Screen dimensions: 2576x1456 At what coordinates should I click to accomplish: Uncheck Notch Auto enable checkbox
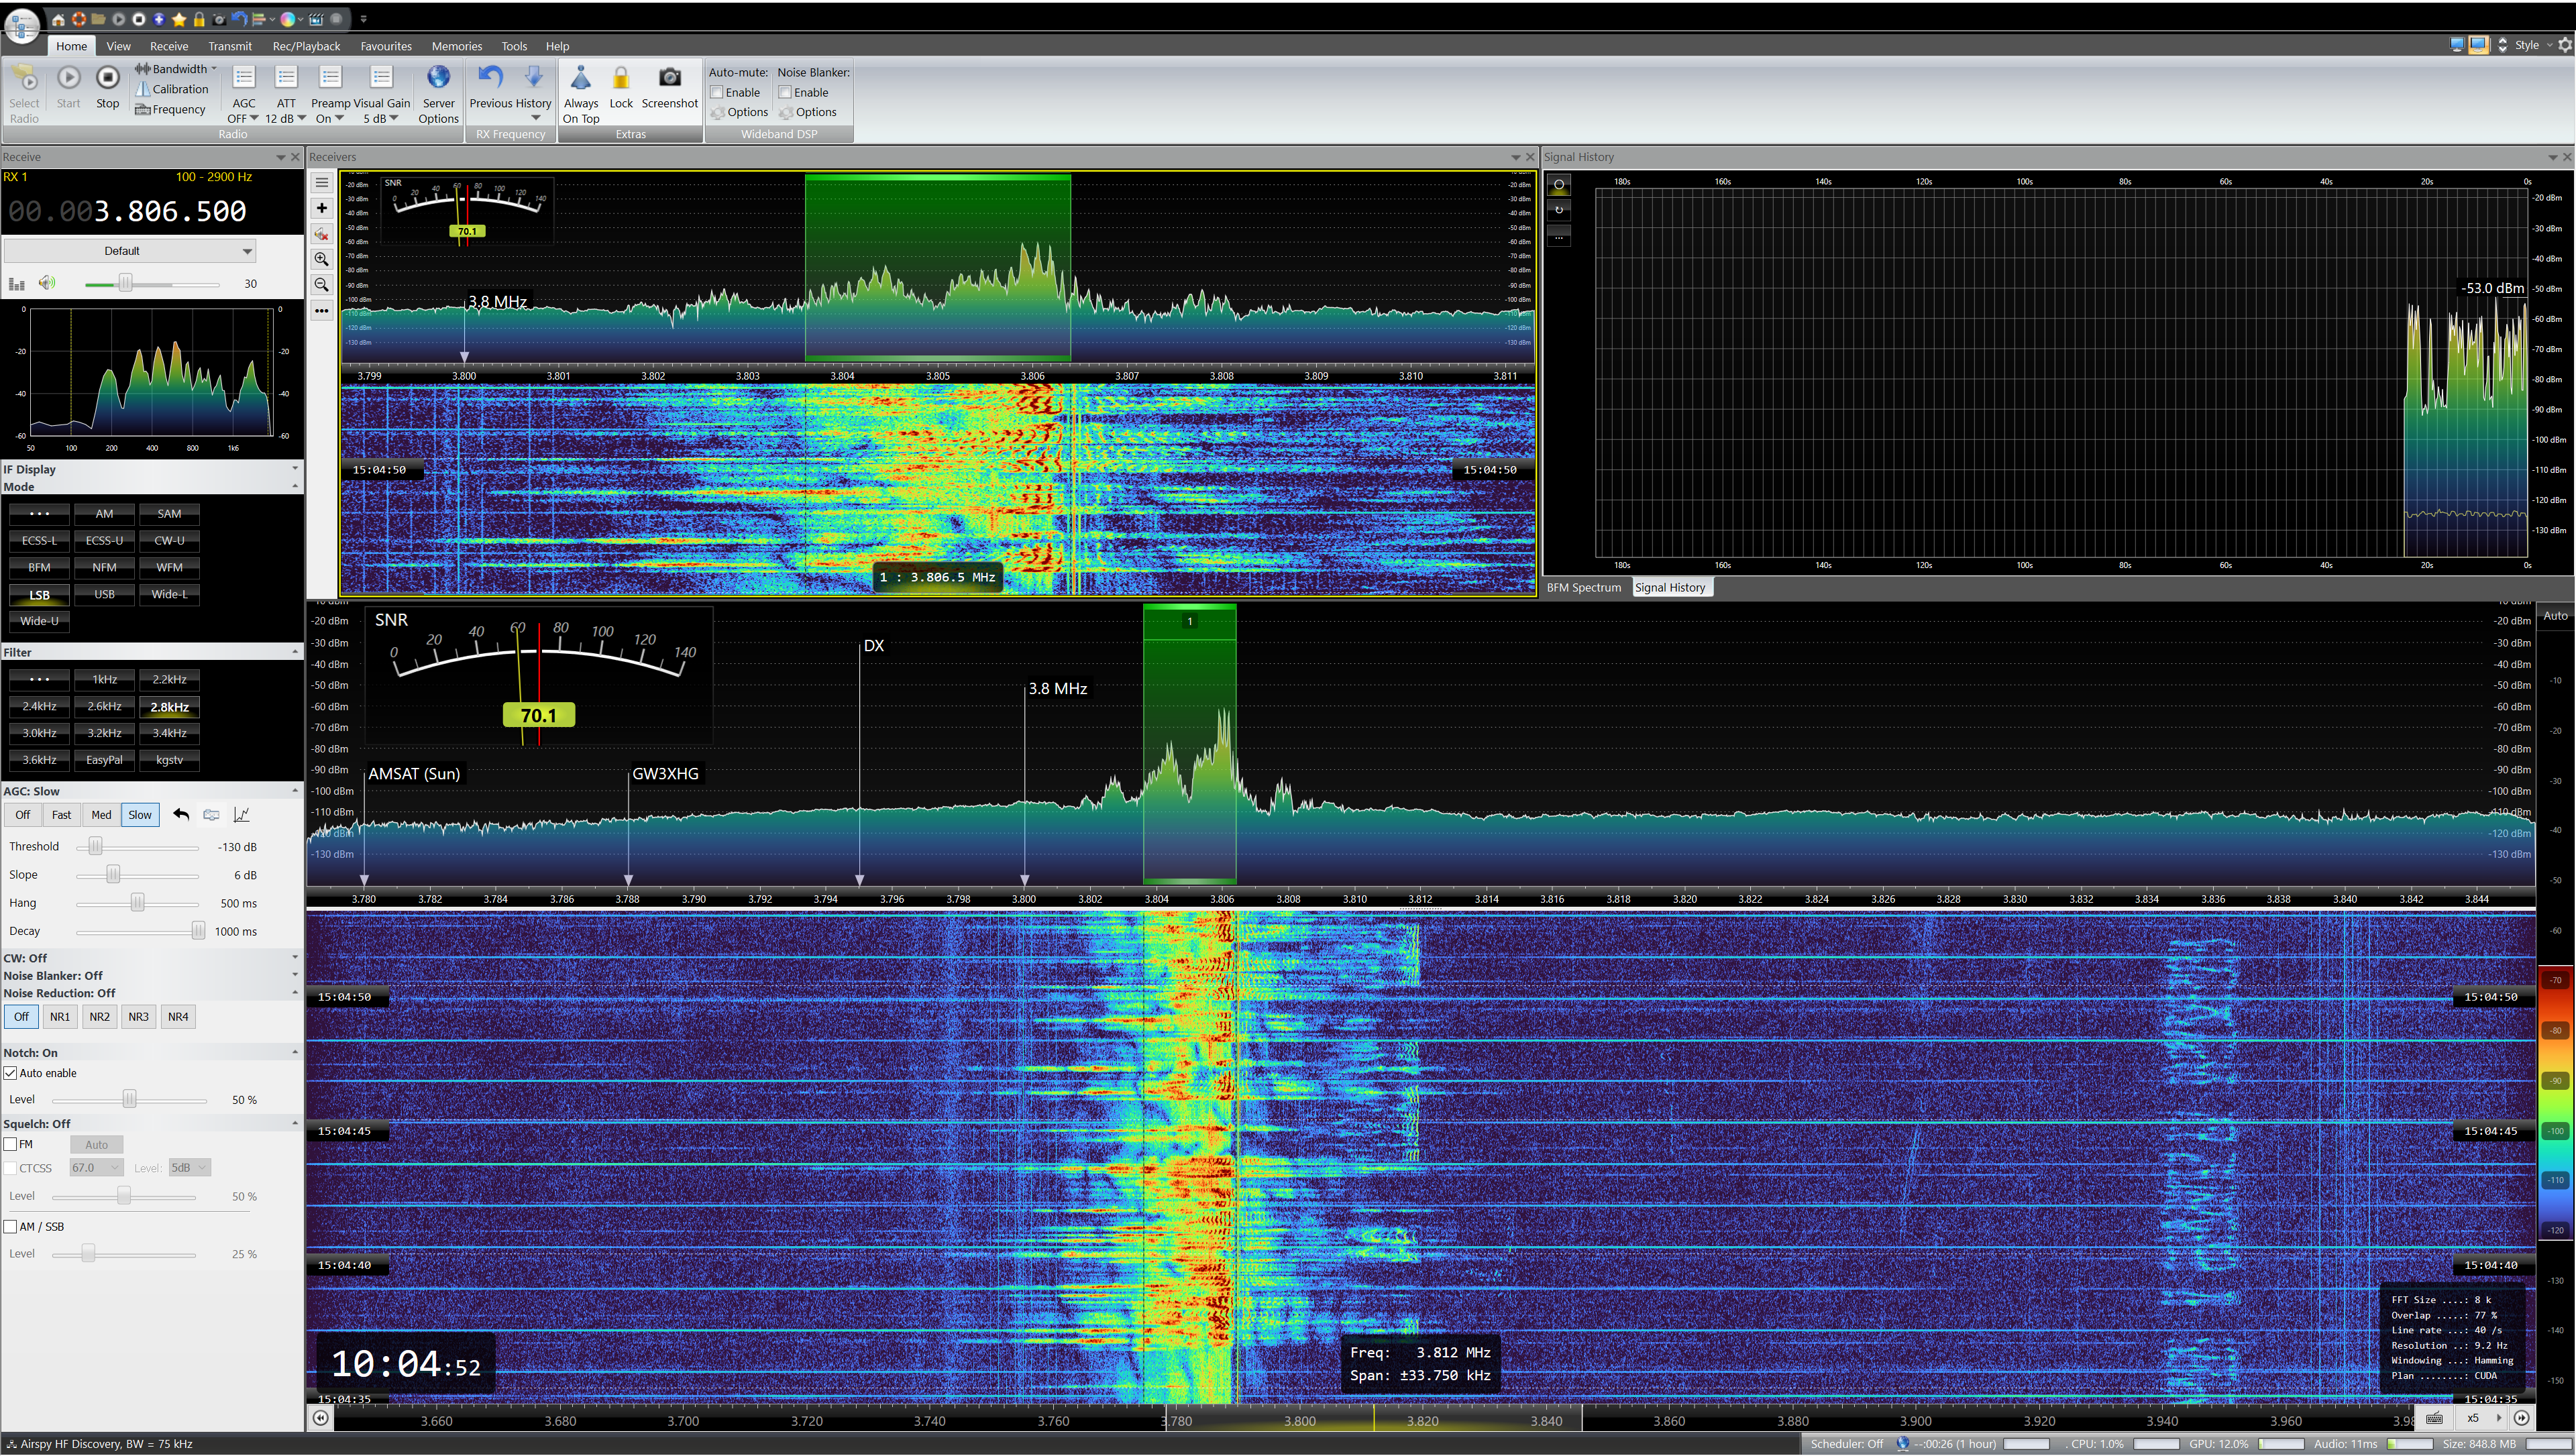click(11, 1073)
